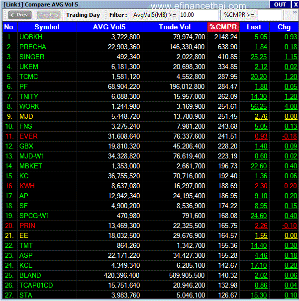Click the disabled Next button
Screen dimensions: 299x301
pos(48,15)
